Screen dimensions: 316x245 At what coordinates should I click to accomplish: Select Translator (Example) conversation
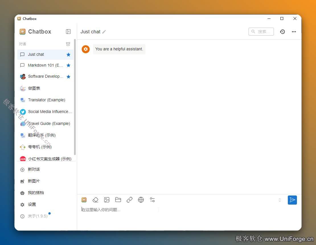pyautogui.click(x=45, y=100)
